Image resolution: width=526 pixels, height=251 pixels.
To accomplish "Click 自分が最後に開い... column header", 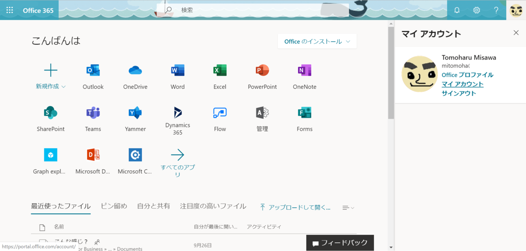I will (216, 227).
